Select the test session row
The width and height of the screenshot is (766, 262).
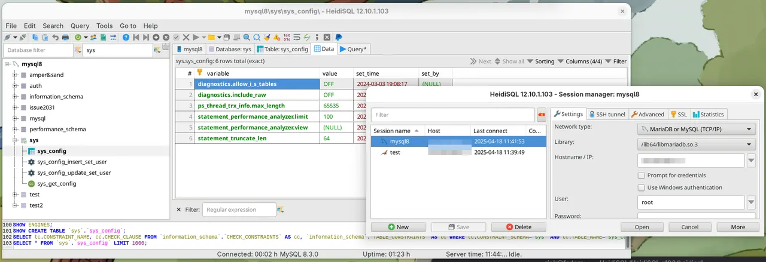pyautogui.click(x=458, y=152)
